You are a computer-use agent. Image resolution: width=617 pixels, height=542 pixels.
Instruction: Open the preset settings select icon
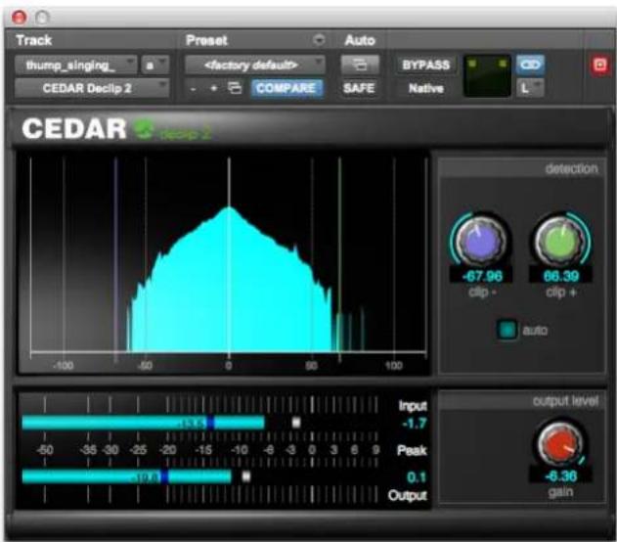235,89
